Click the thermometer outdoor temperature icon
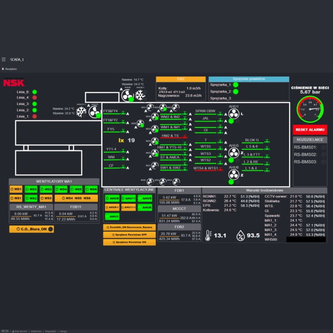Viewport: 333px width, 333px height. (208, 235)
